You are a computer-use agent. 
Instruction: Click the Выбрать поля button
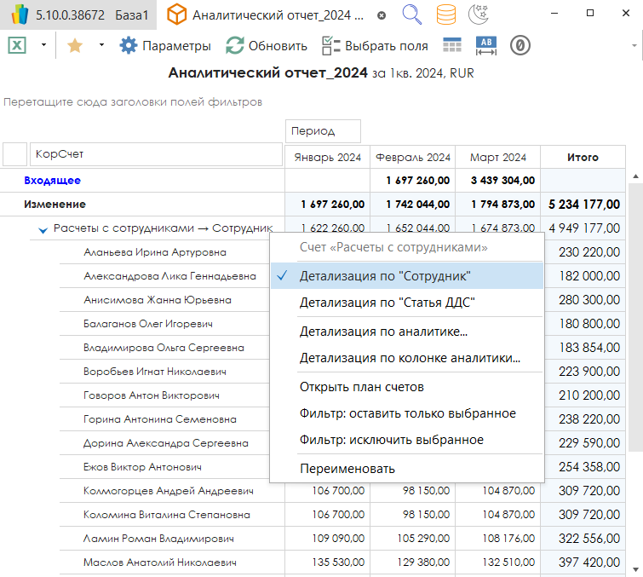tap(375, 46)
